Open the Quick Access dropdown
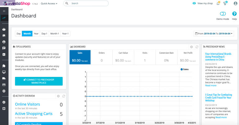Image resolution: width=239 pixels, height=125 pixels. click(49, 3)
